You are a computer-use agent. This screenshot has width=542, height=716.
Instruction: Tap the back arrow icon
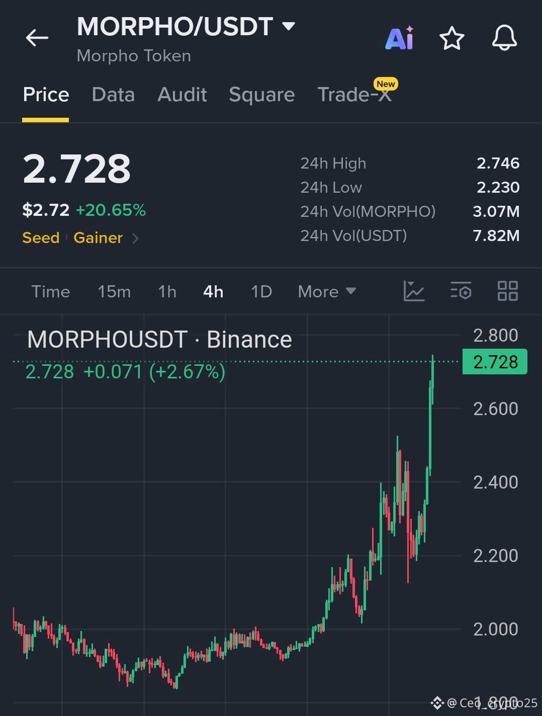click(37, 38)
